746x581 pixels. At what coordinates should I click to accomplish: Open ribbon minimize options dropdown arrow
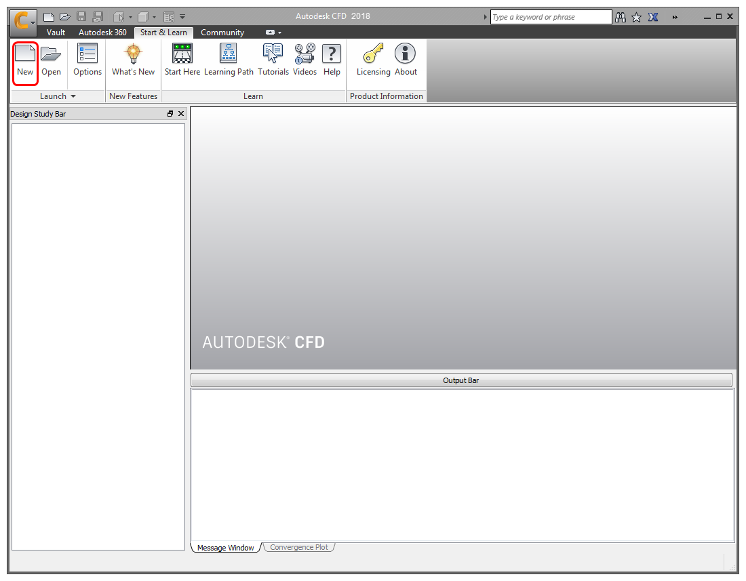click(x=279, y=33)
